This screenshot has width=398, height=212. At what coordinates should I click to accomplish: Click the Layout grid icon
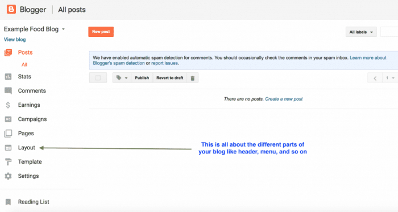point(8,148)
